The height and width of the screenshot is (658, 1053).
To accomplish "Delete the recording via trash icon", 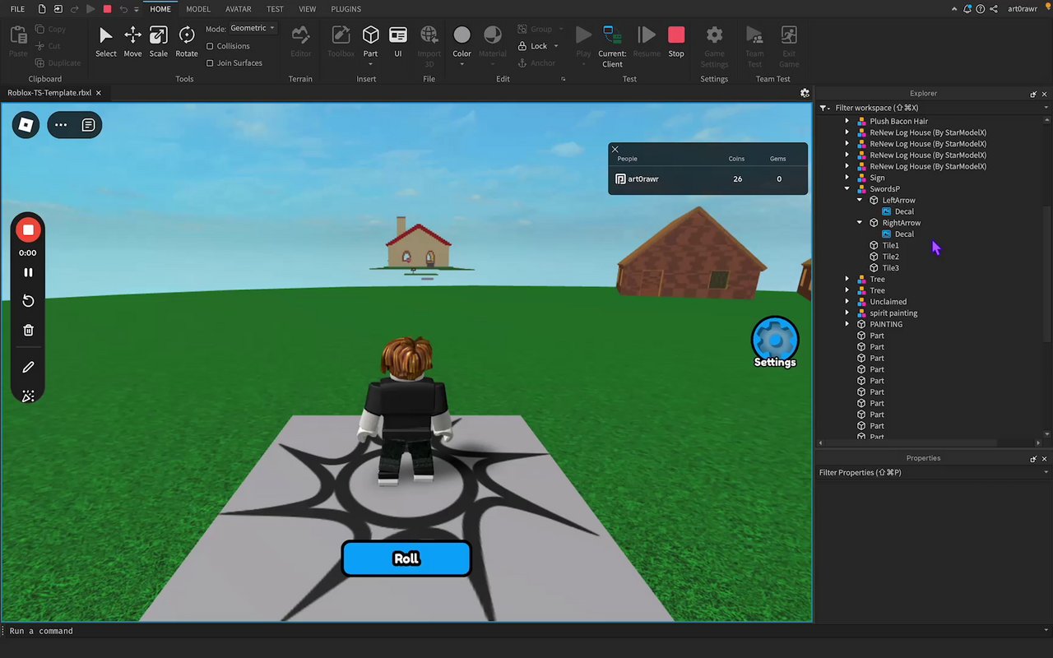I will click(x=28, y=330).
